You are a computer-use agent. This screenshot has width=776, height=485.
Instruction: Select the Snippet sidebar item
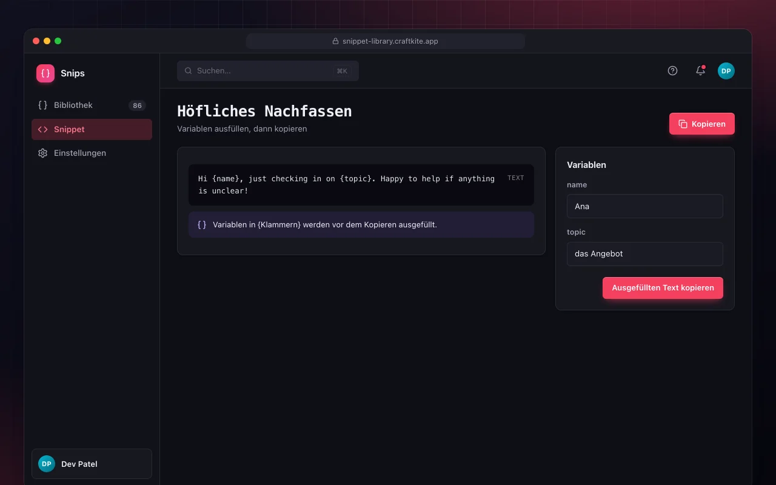[92, 129]
